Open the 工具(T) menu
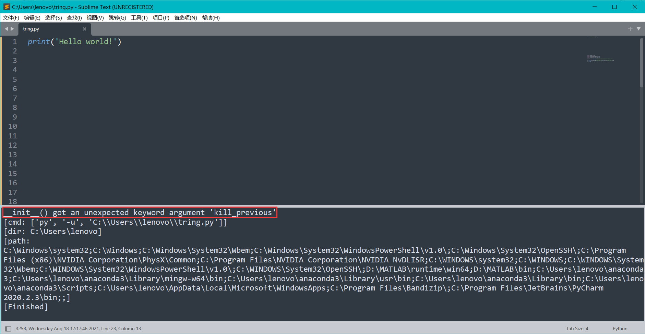Screen dimensions: 645x334 tap(139, 17)
